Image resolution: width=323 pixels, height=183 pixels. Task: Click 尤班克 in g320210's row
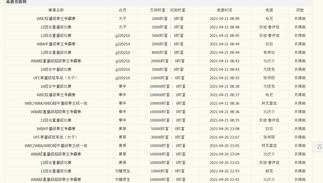click(x=269, y=69)
